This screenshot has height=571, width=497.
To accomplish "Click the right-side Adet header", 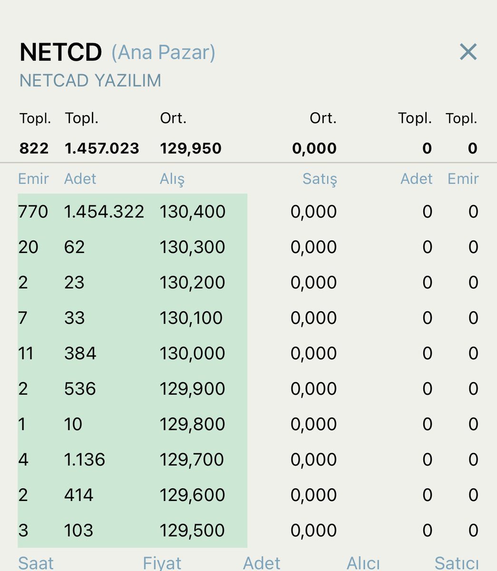I will tap(416, 178).
